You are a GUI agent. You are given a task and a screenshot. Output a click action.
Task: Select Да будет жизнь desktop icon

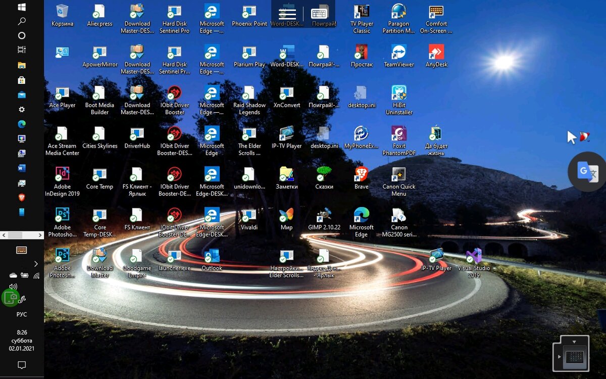436,141
